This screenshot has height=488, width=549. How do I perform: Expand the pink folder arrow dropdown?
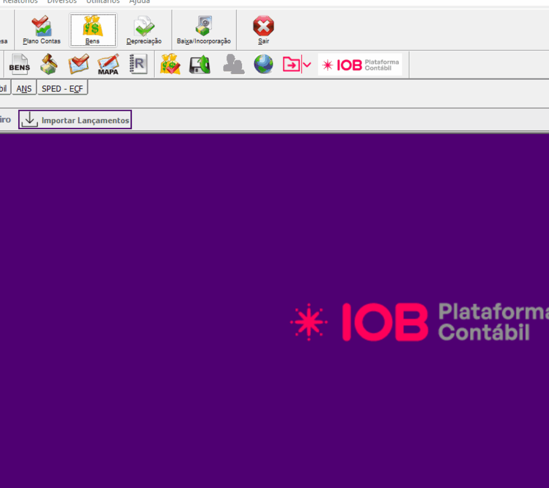(307, 65)
